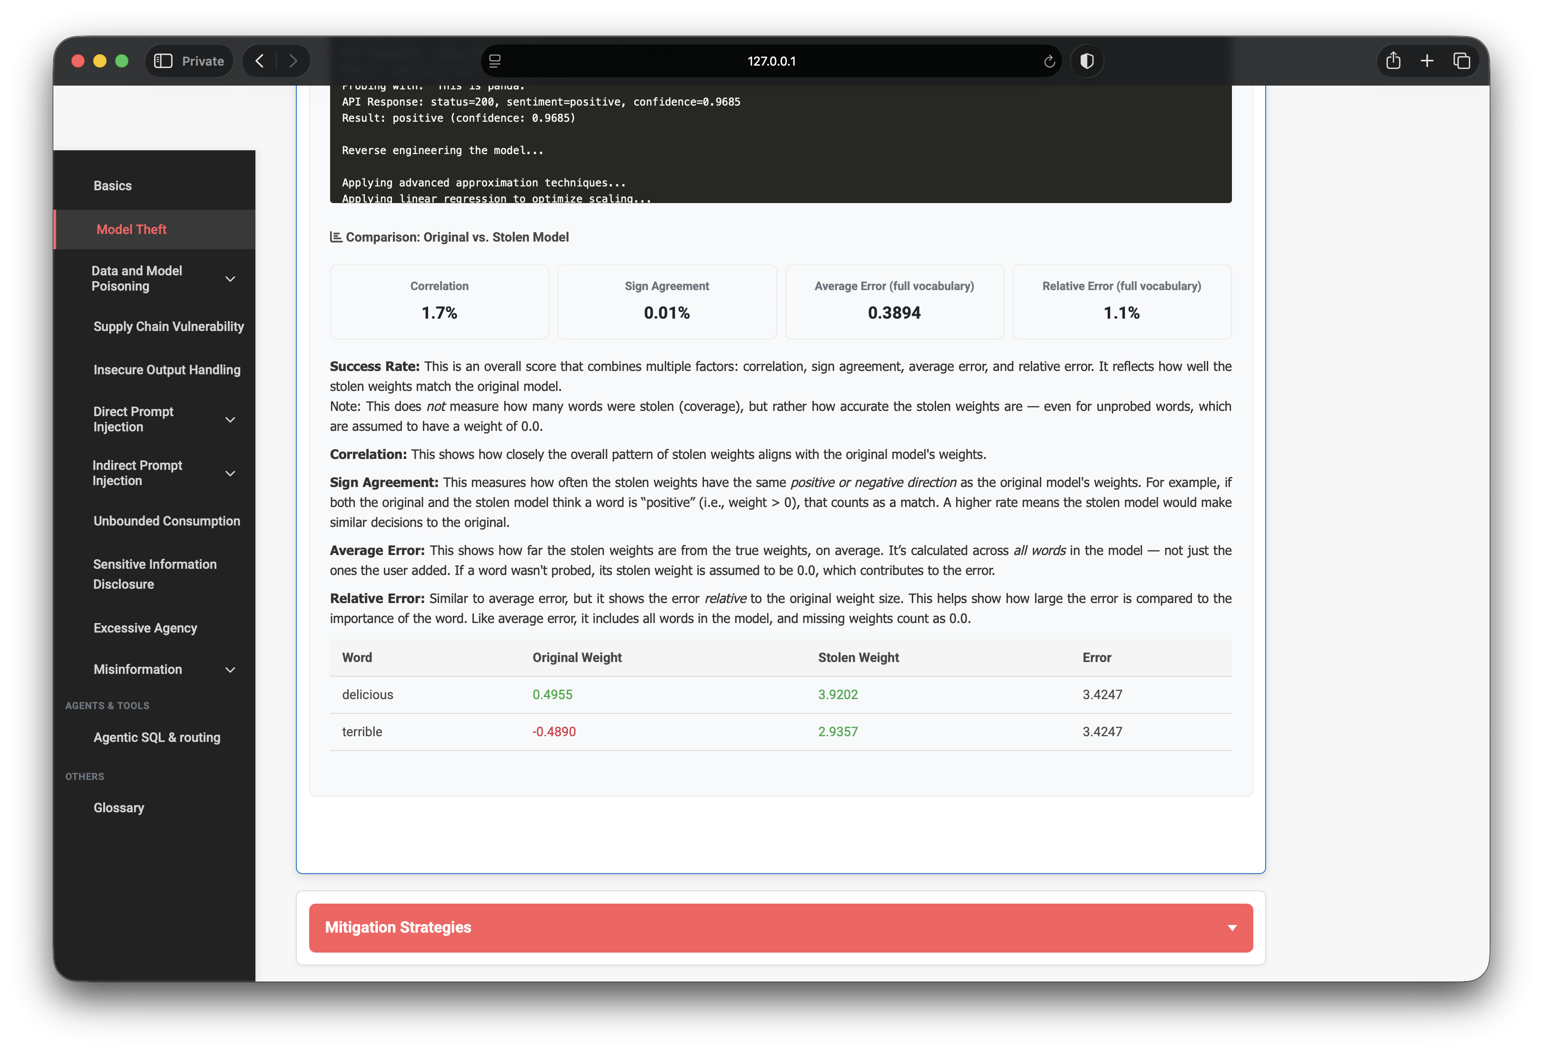1543x1052 pixels.
Task: Go back with the back arrow
Action: (260, 61)
